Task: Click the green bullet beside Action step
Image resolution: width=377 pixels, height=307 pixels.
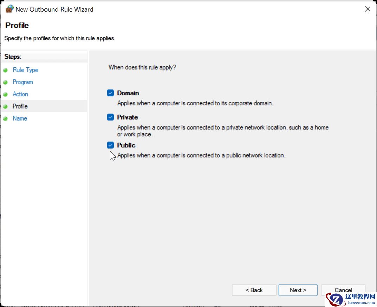Action: pyautogui.click(x=6, y=94)
